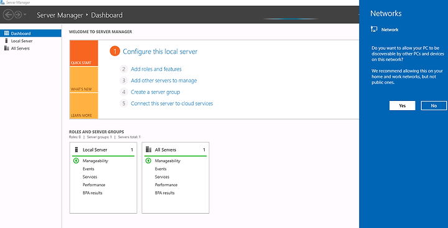Open the QUICK START tile
This screenshot has width=448, height=228.
tap(84, 53)
